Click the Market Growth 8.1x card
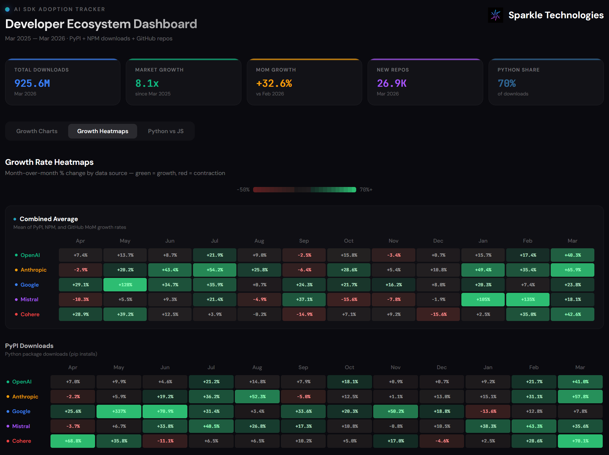609x455 pixels. pos(183,82)
